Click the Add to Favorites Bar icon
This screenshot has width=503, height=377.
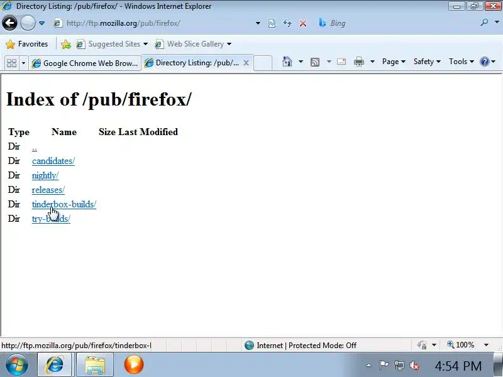point(66,44)
